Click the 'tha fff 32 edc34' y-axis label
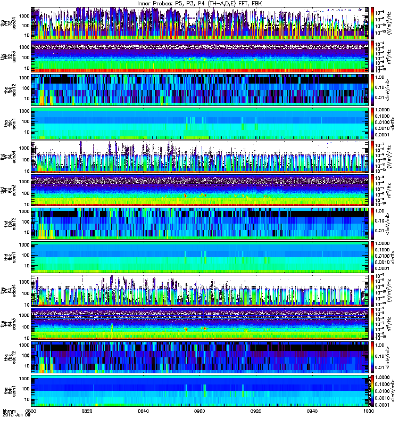This screenshot has width=399, height=426. tap(9, 23)
